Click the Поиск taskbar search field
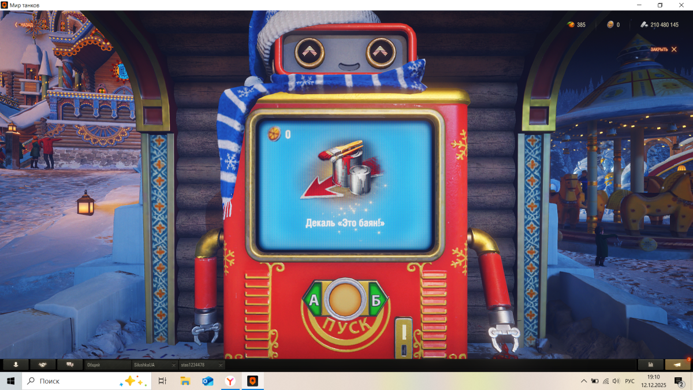The image size is (693, 390). (86, 381)
